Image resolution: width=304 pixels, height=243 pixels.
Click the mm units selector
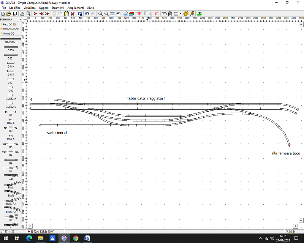24,19
